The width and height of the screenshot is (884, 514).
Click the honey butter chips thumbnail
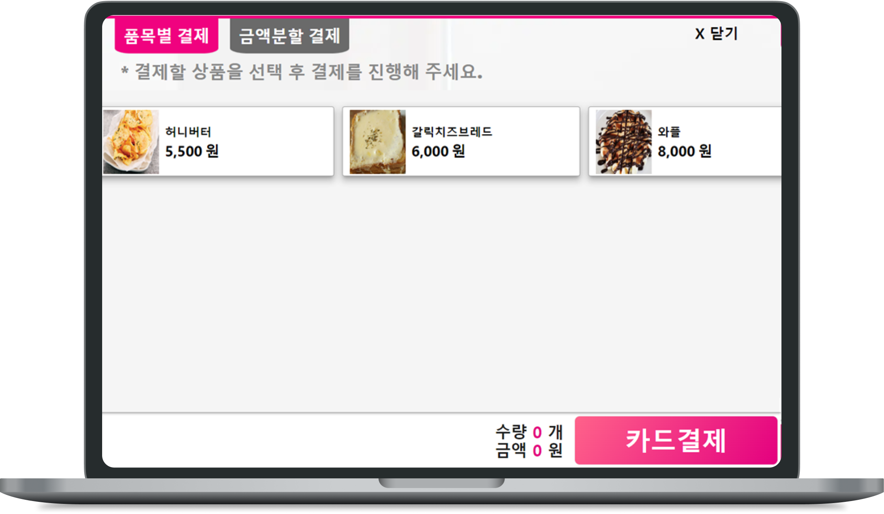coord(131,142)
